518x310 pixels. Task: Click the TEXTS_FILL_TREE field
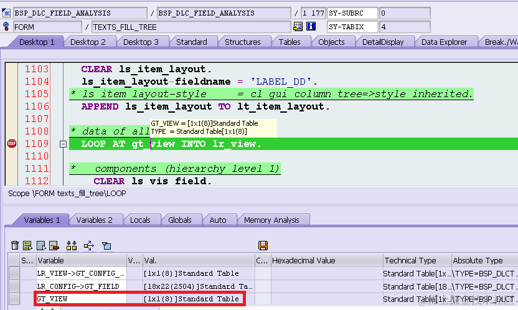point(191,27)
